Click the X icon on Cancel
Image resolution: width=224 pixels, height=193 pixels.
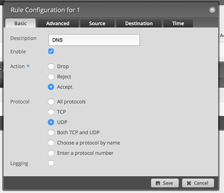pyautogui.click(x=189, y=183)
